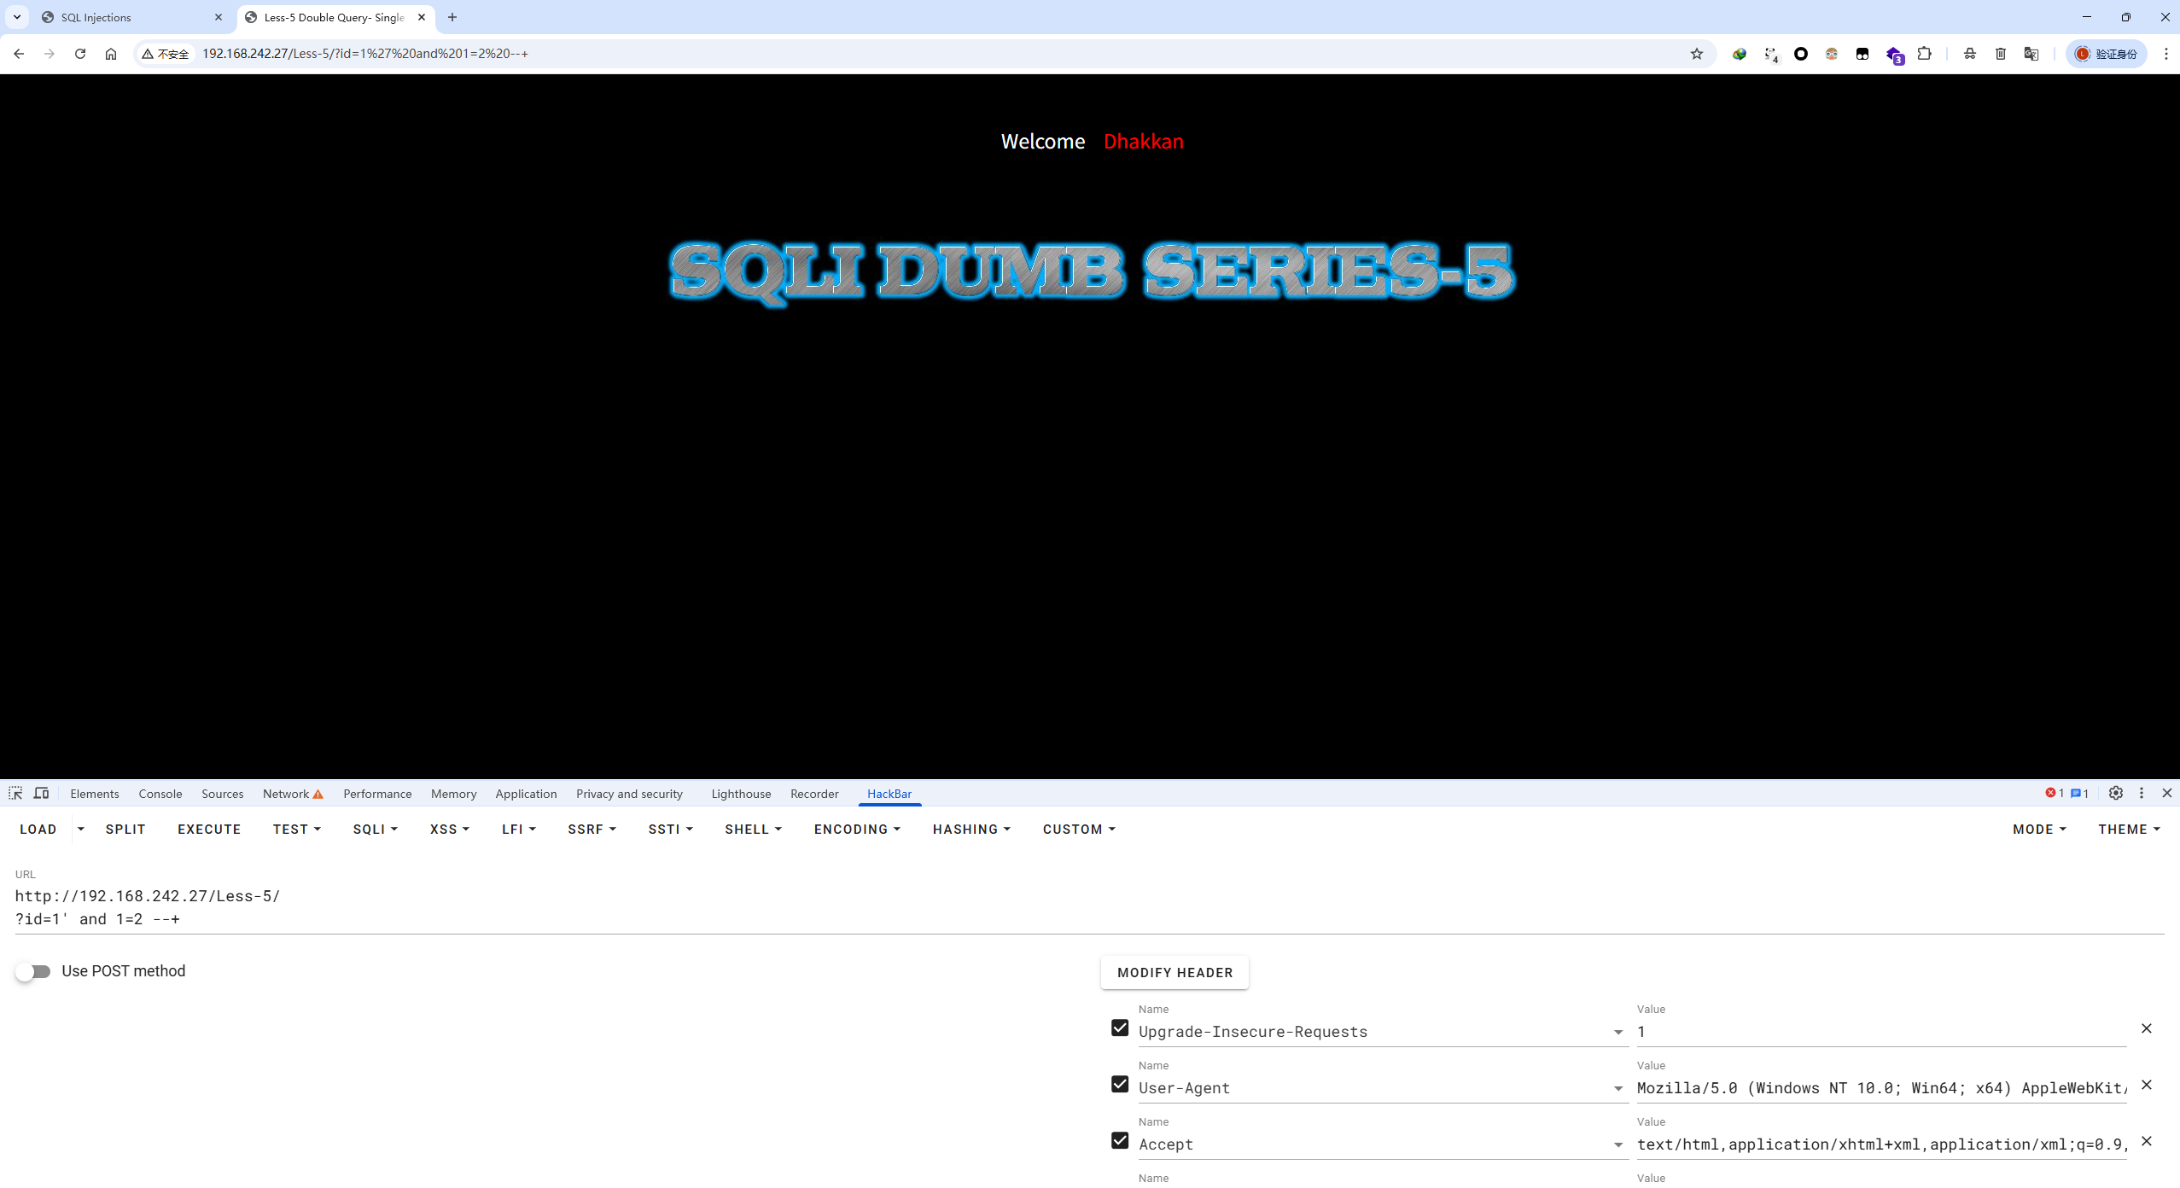Open the THEME dropdown
This screenshot has width=2180, height=1188.
tap(2129, 830)
